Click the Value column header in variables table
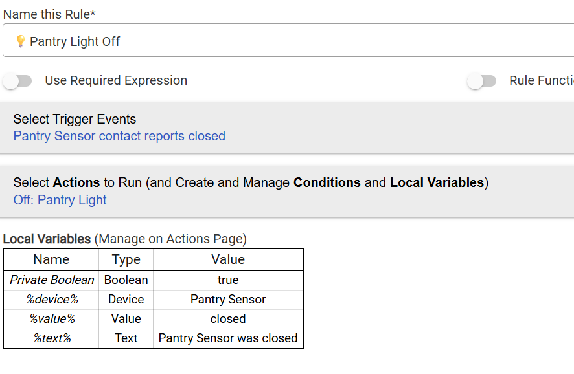This screenshot has height=374, width=574. point(228,259)
